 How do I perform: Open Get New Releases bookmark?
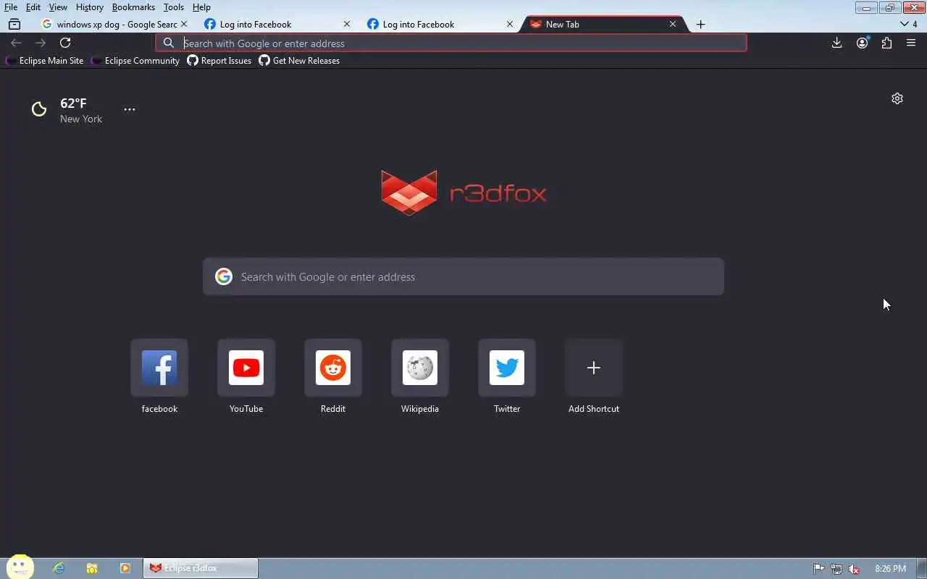[x=299, y=61]
